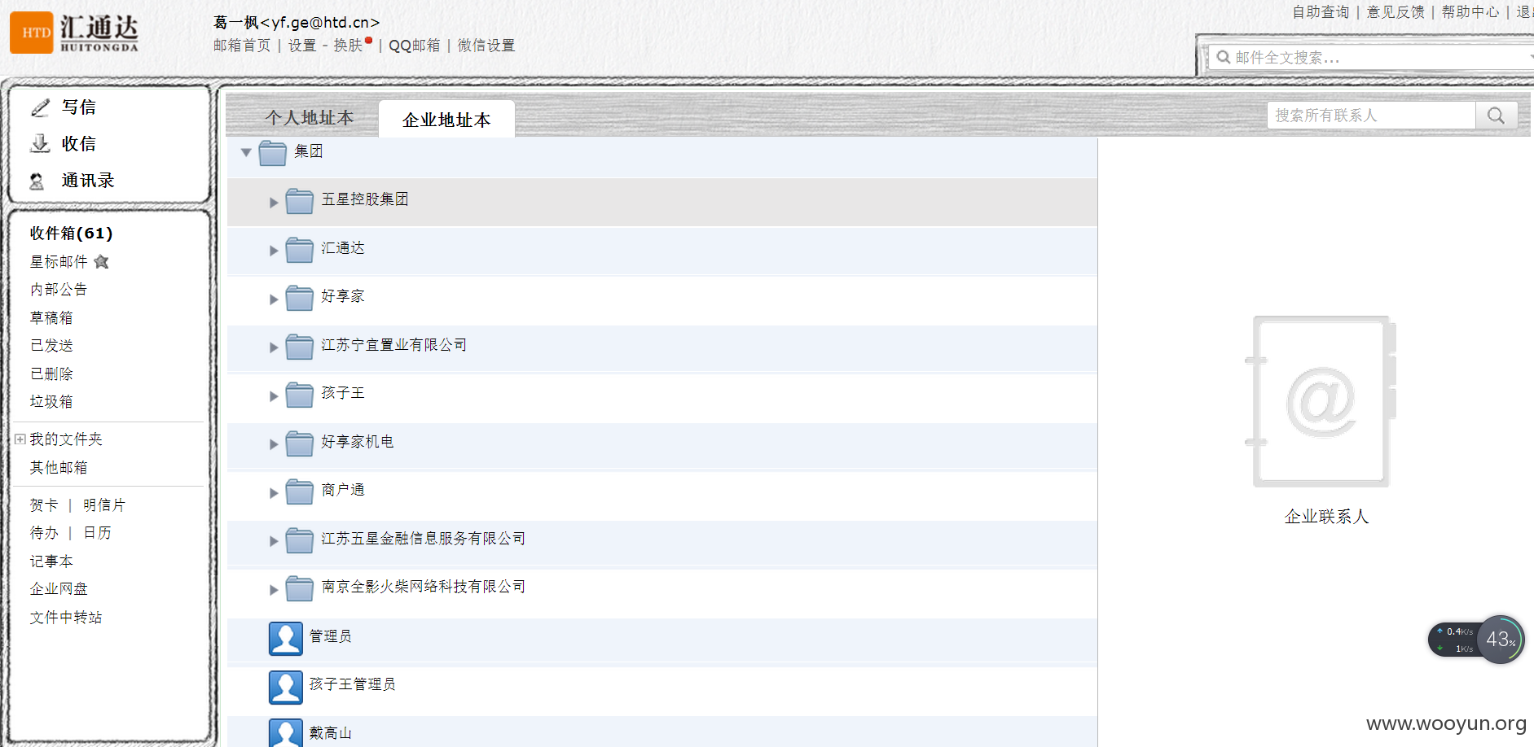Image resolution: width=1534 pixels, height=747 pixels.
Task: Open 贺卡 link
Action: point(44,505)
